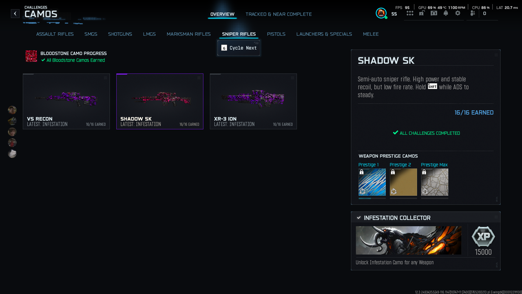Select the Marksman Rifles category

point(189,34)
